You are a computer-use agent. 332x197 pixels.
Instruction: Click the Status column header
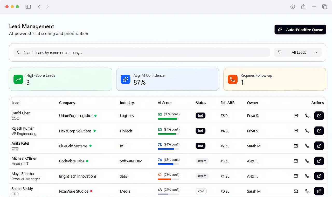(201, 103)
